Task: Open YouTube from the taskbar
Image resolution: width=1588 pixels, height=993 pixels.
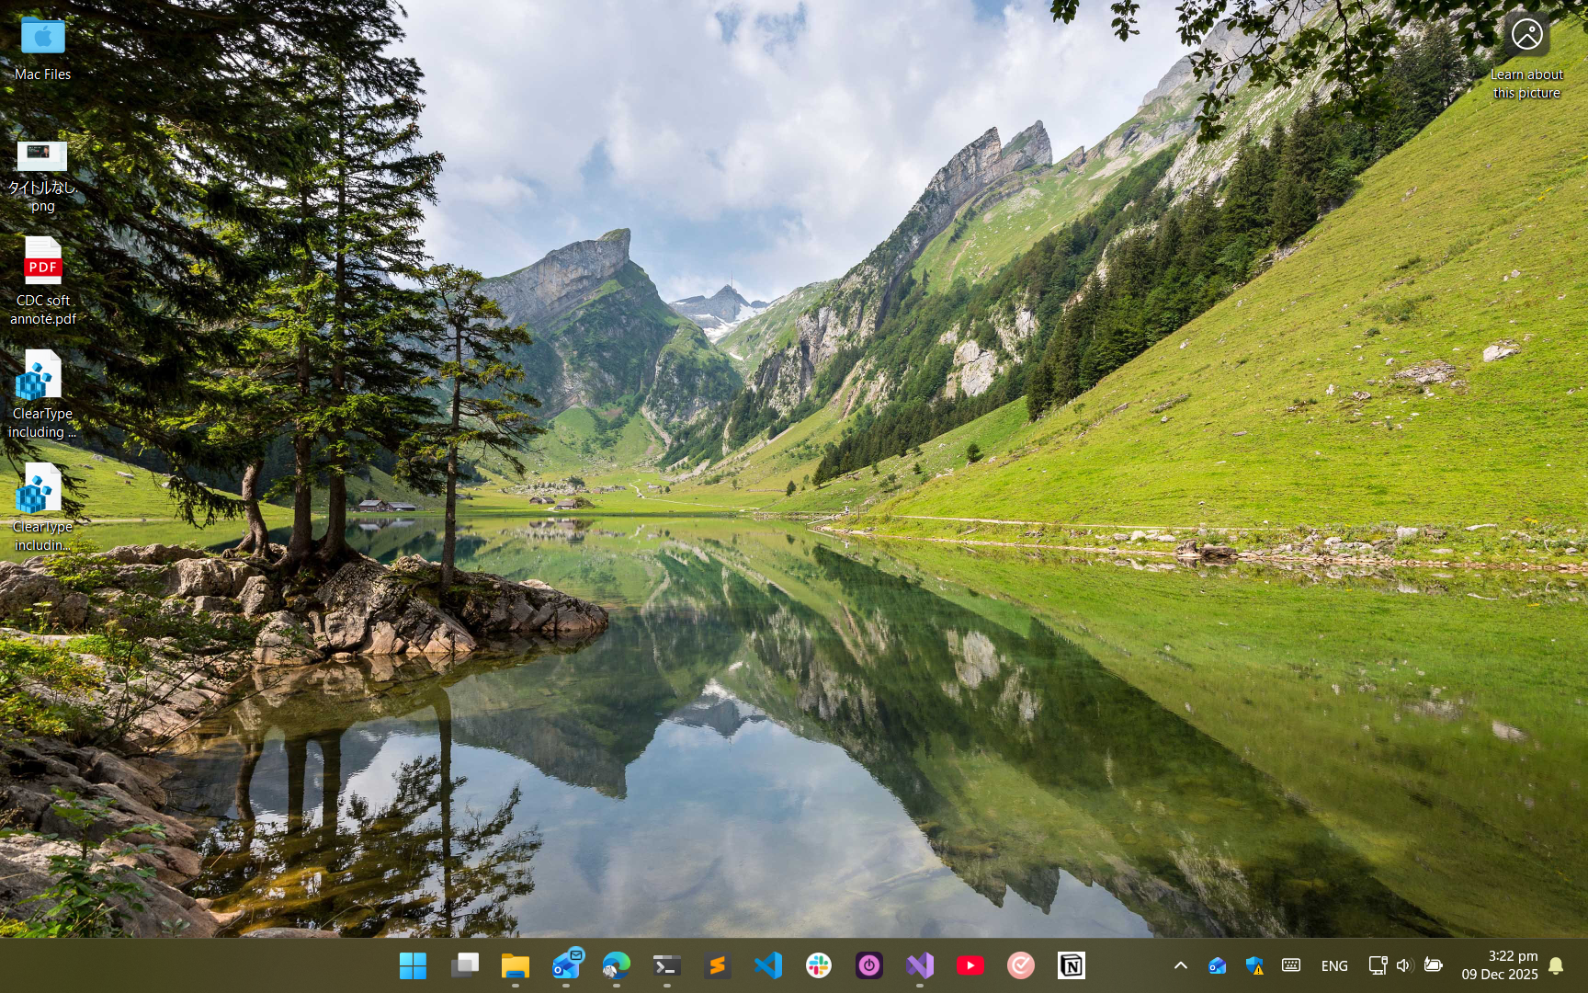Action: 970,965
